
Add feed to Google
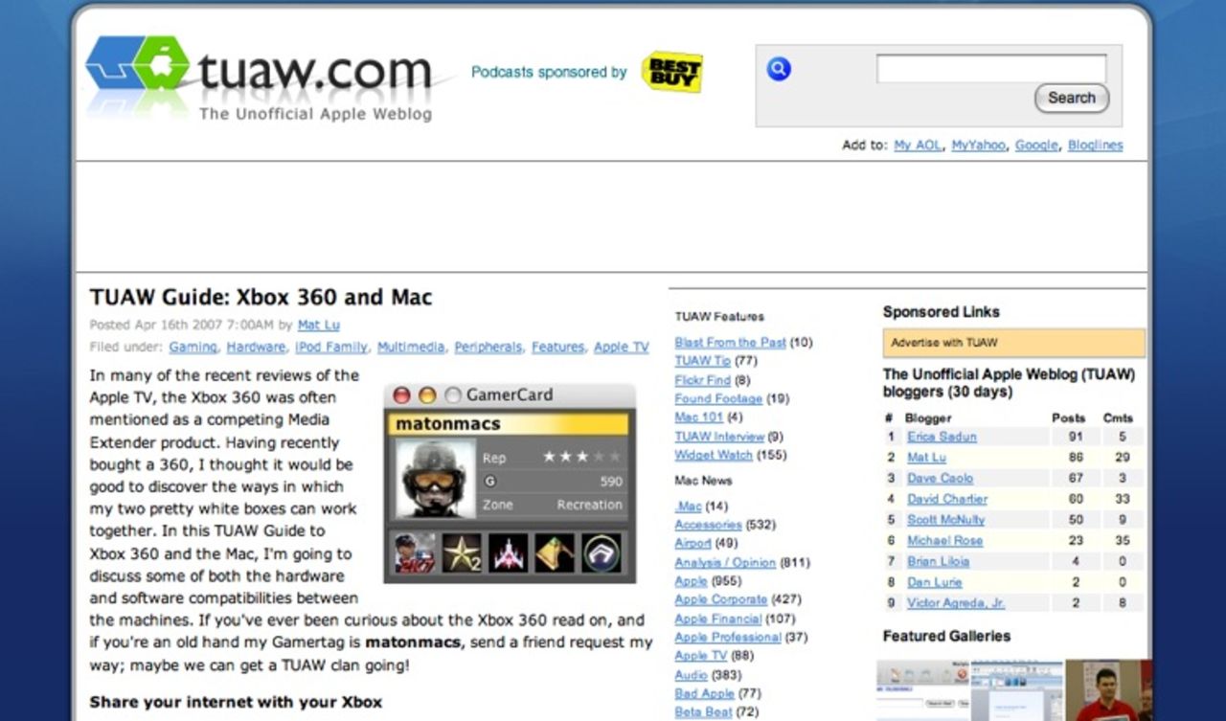pos(1036,146)
